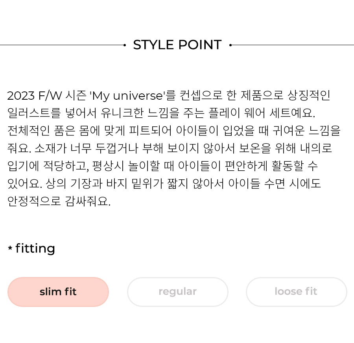
Task: Click the asterisk before fitting
Action: coord(10,248)
